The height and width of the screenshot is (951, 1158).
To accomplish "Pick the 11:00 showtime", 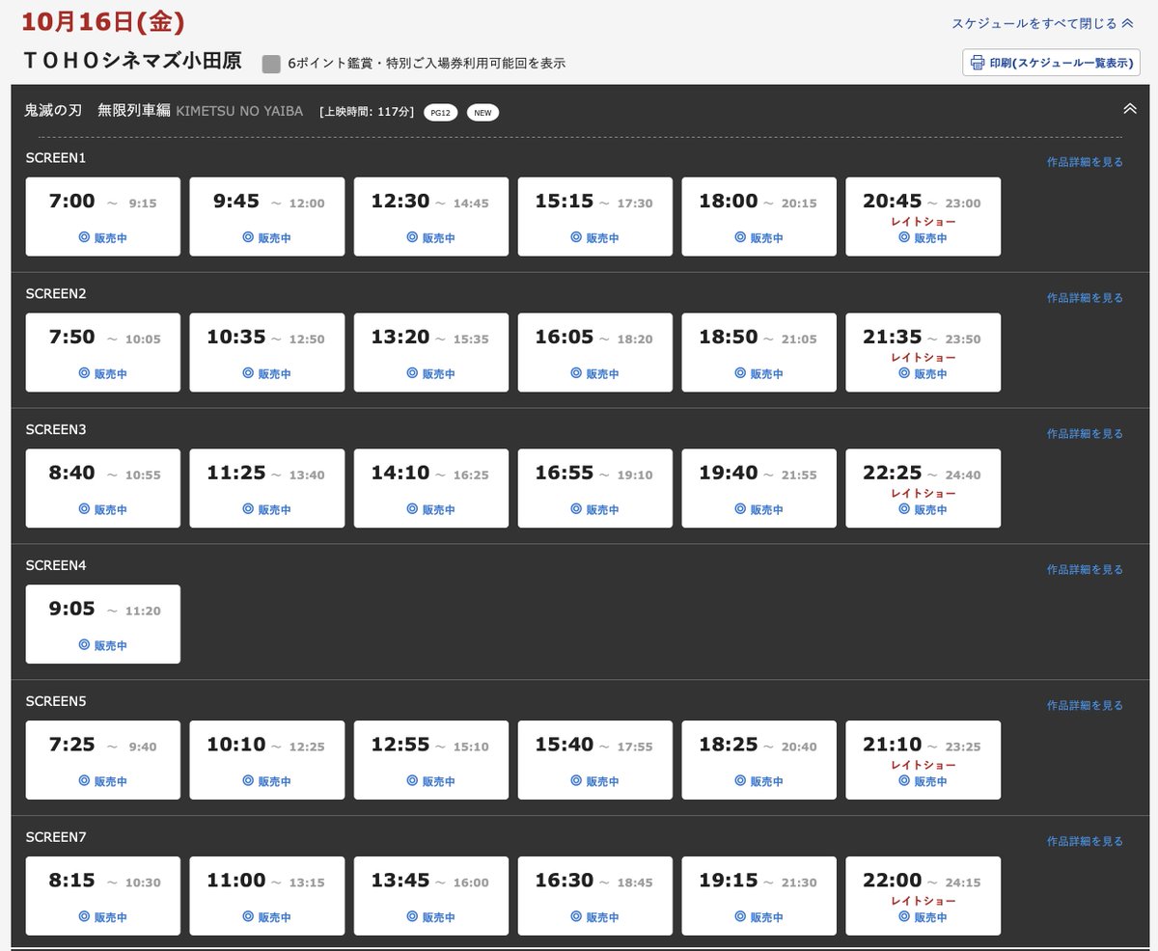I will pyautogui.click(x=267, y=897).
